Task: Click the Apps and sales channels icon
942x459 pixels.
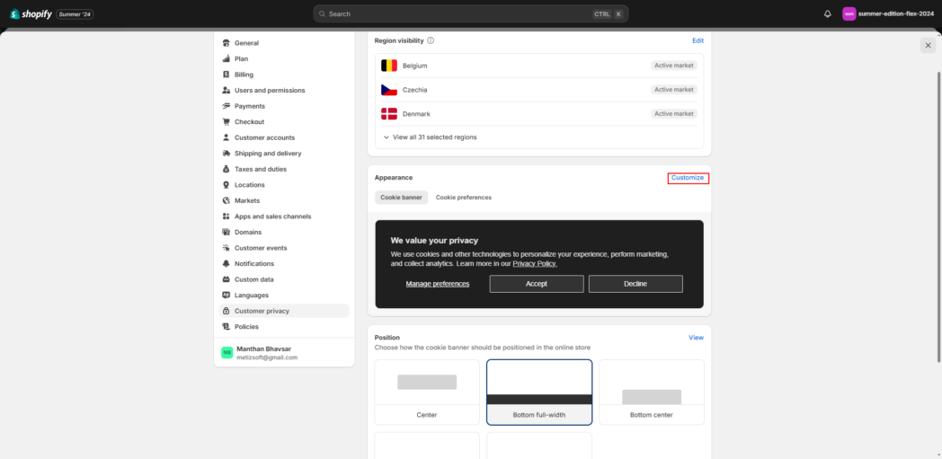Action: 226,216
